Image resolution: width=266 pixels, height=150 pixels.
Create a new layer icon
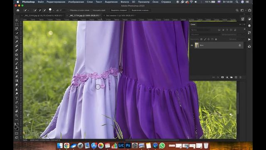click(x=236, y=77)
